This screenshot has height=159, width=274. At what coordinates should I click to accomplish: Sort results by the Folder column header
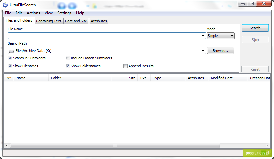pyautogui.click(x=80, y=78)
